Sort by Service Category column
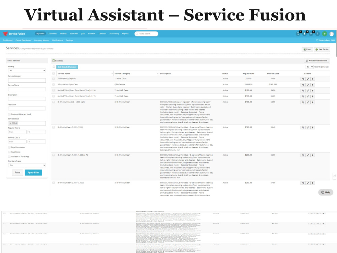This screenshot has width=337, height=253. point(136,74)
